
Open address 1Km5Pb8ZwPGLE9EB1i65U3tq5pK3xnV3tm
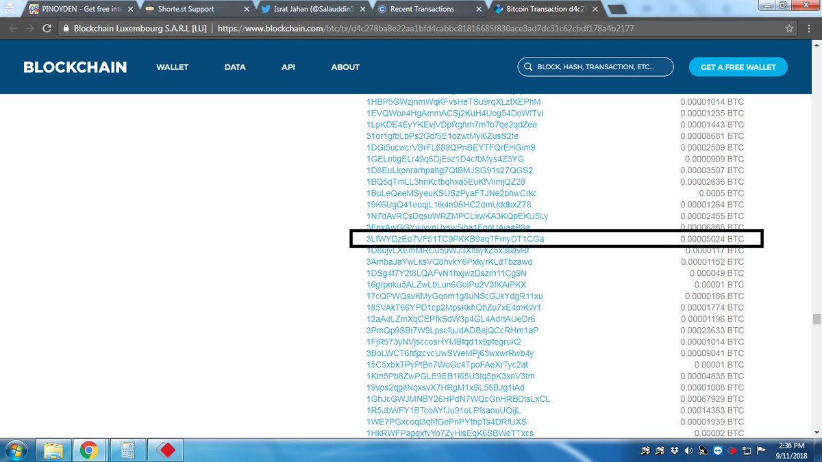(451, 376)
